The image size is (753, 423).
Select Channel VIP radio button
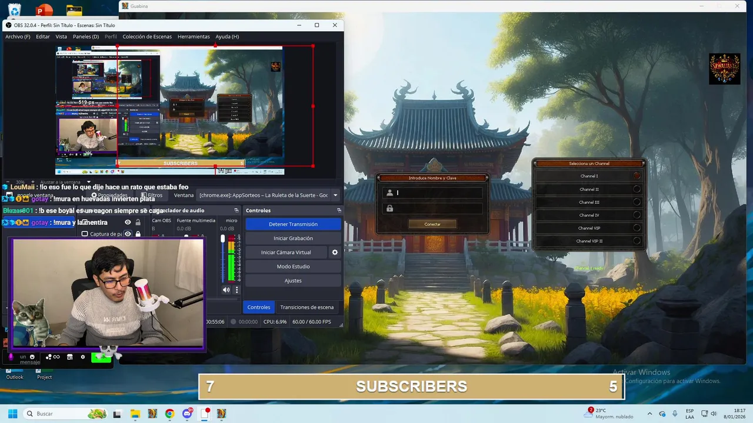[x=637, y=228]
